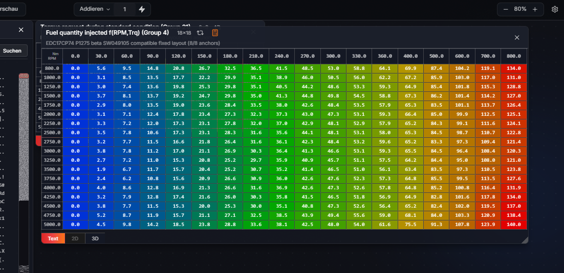This screenshot has width=564, height=273.
Task: Select the 800.0 Nm column header
Action: coord(514,56)
